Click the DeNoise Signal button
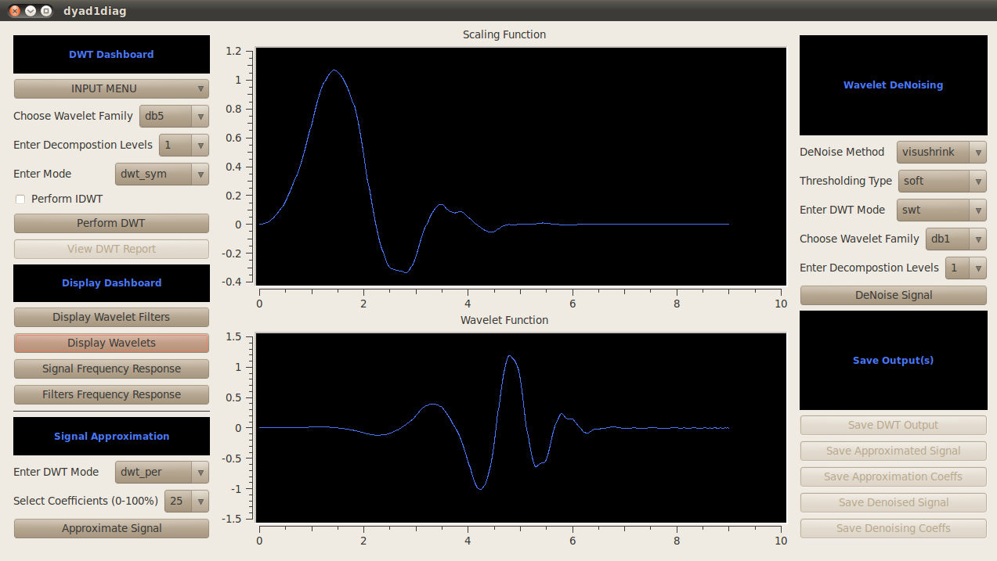Image resolution: width=997 pixels, height=561 pixels. point(893,295)
